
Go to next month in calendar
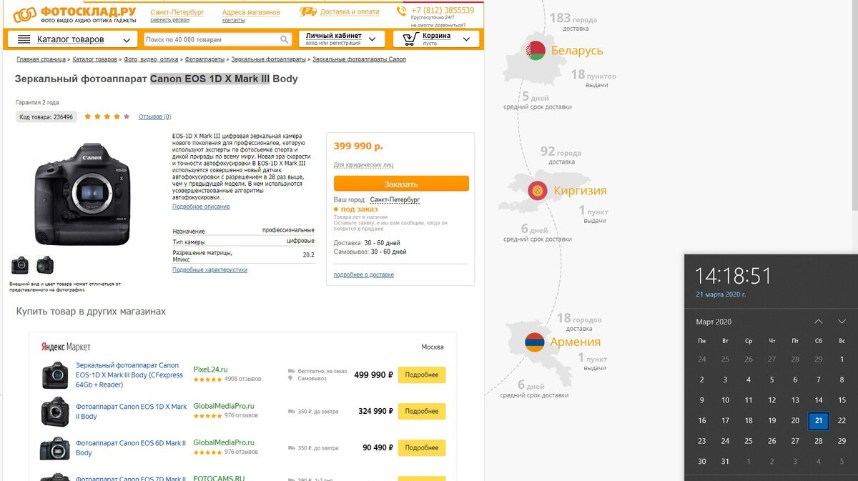[842, 322]
